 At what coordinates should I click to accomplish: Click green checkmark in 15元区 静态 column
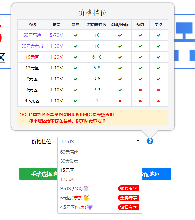[76, 57]
